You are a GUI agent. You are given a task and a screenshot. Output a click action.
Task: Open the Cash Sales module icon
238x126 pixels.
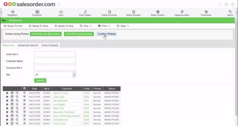[x=85, y=12]
